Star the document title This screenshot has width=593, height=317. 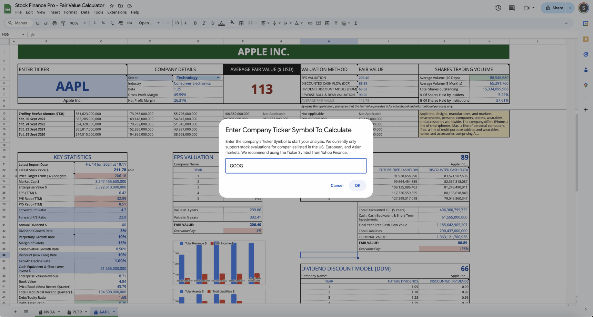coord(112,6)
